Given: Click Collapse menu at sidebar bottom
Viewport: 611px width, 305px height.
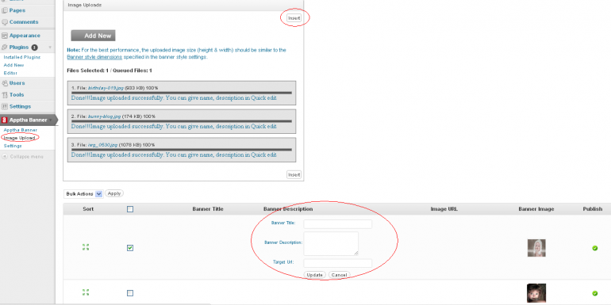Looking at the screenshot, I should (x=26, y=156).
